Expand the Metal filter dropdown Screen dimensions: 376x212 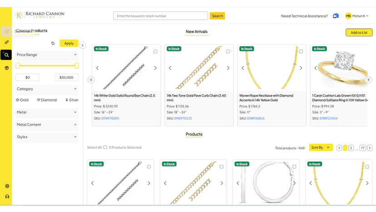[47, 112]
